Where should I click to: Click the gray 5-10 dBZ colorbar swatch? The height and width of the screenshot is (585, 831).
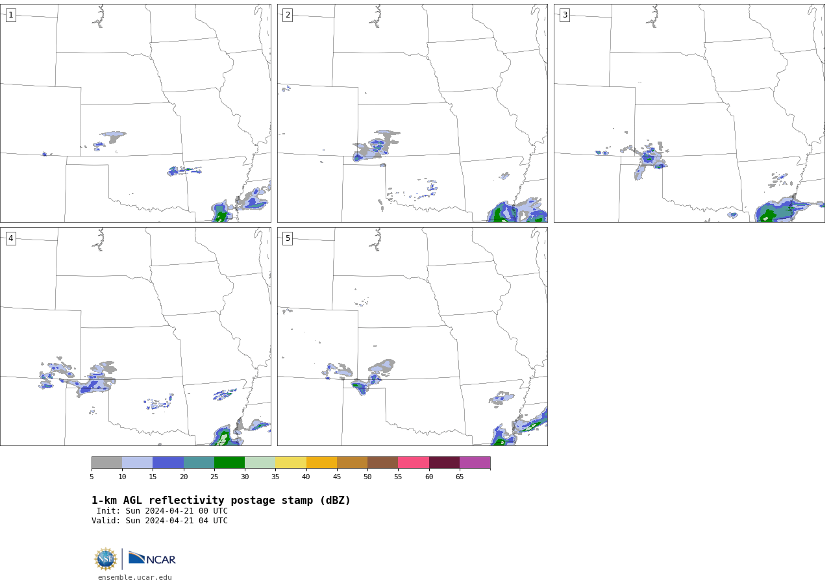click(106, 463)
